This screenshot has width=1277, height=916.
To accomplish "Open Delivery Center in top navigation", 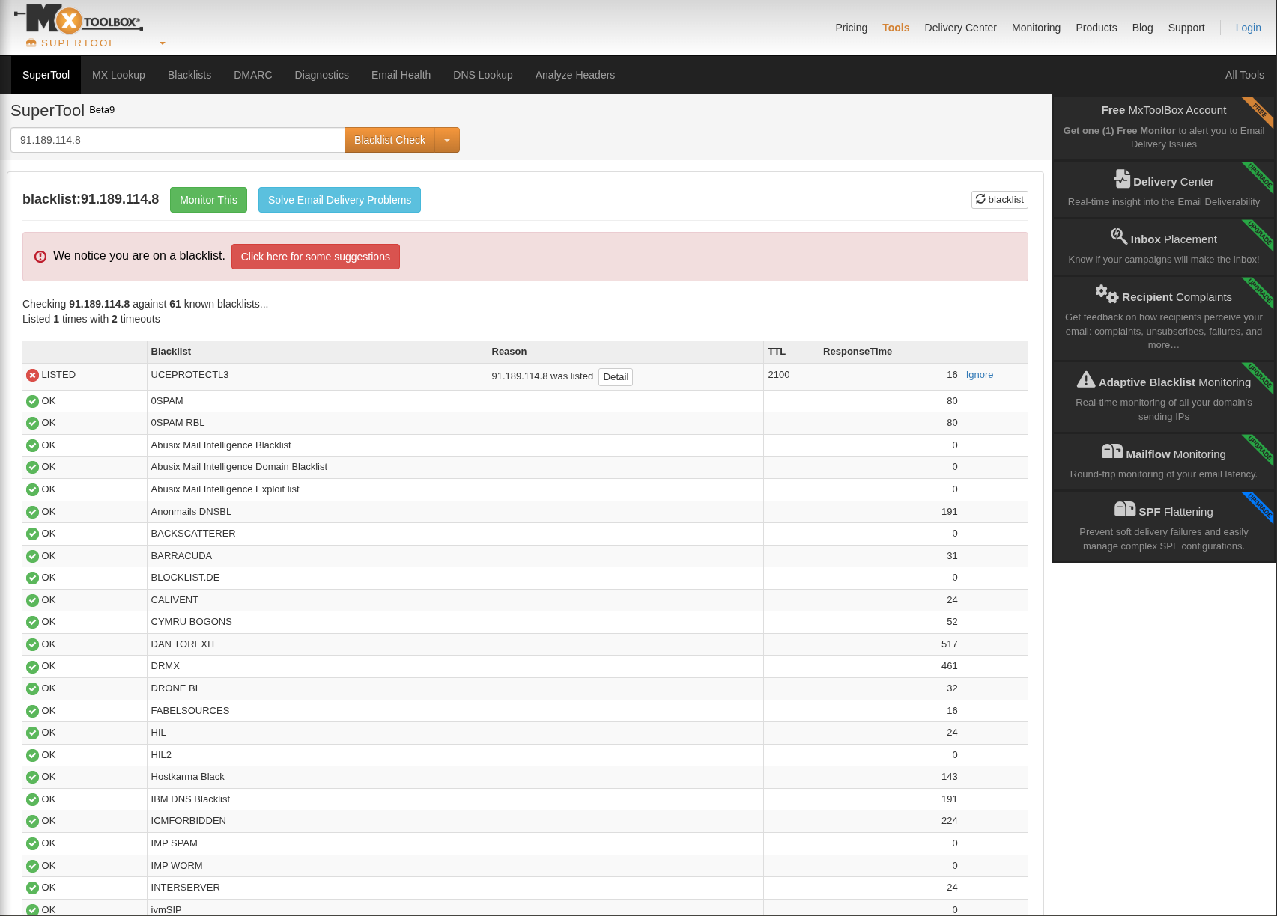I will 960,28.
